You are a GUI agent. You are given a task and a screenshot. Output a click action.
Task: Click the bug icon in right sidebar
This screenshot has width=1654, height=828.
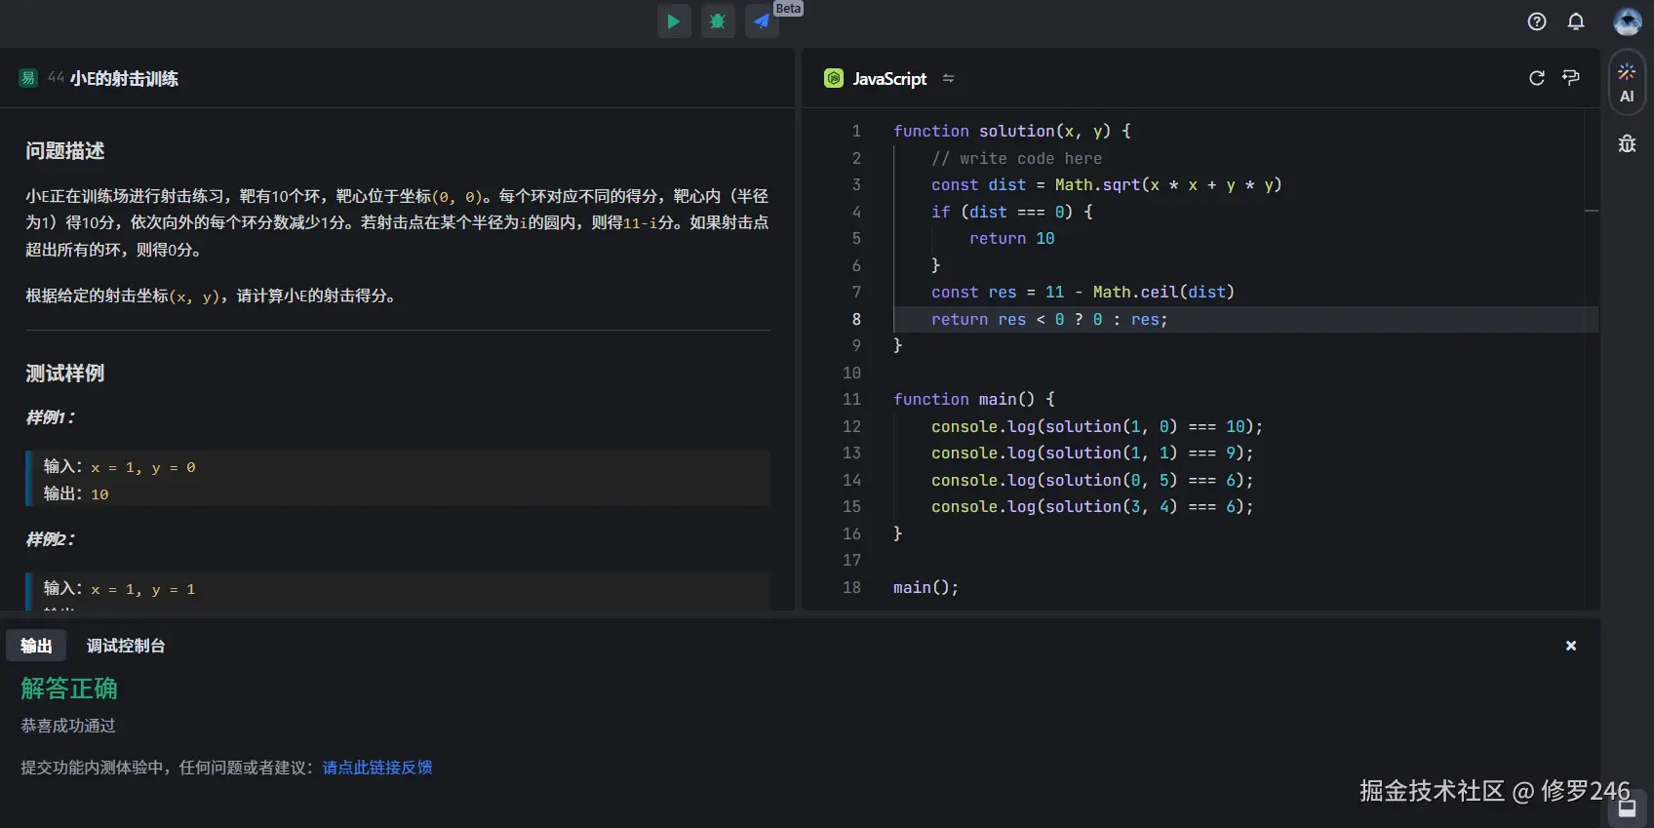(1627, 144)
